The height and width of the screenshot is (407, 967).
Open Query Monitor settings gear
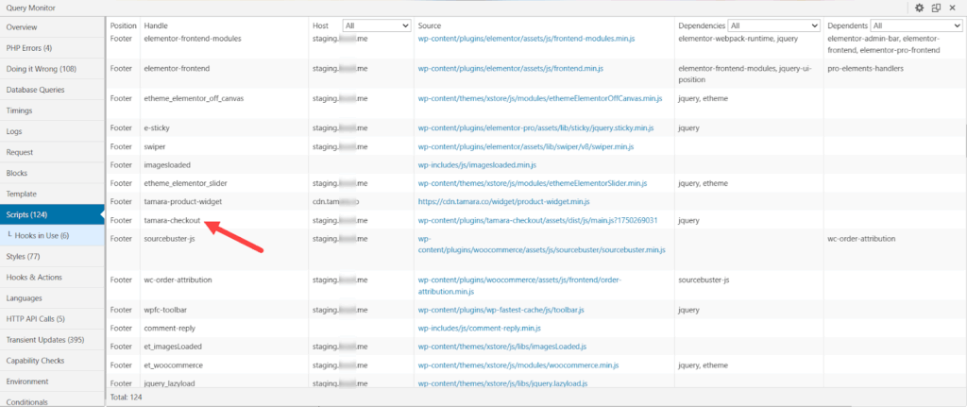point(919,8)
